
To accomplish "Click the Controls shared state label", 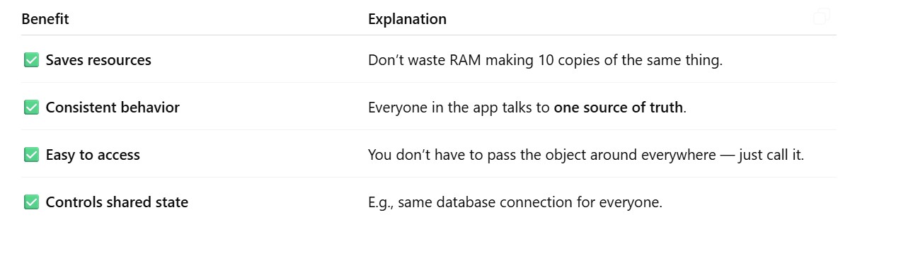I will (117, 202).
